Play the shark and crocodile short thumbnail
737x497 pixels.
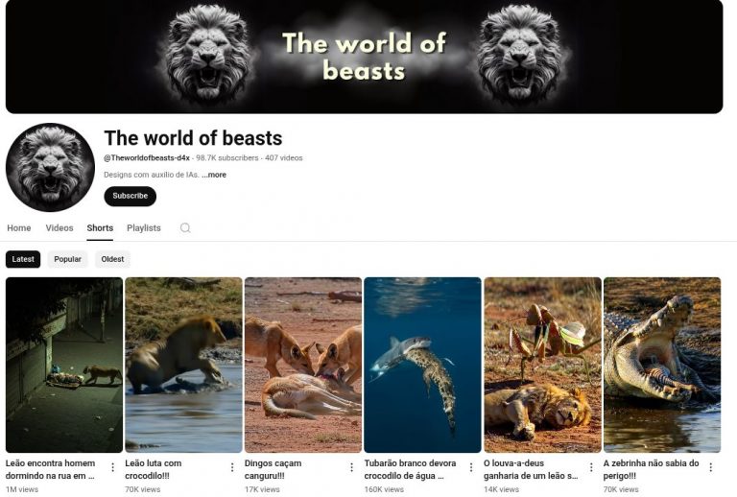pos(422,365)
